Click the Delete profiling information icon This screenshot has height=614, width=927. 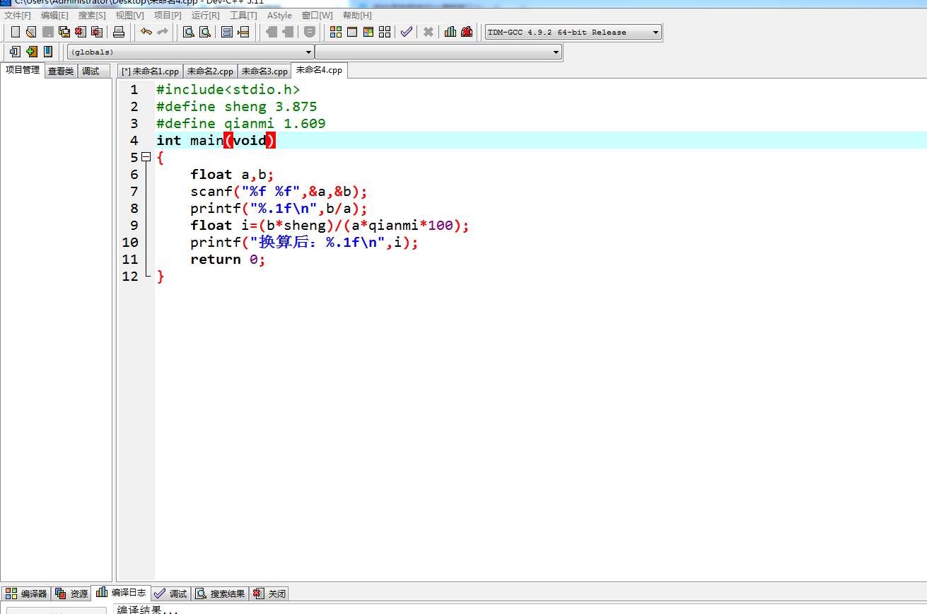[x=467, y=32]
